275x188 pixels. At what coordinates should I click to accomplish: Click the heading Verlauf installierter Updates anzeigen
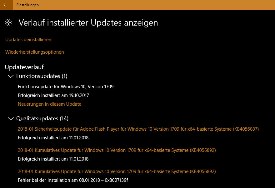pos(88,22)
